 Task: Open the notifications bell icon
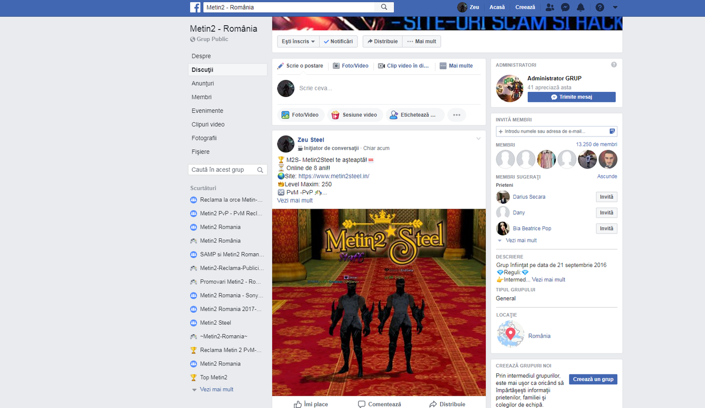(581, 7)
